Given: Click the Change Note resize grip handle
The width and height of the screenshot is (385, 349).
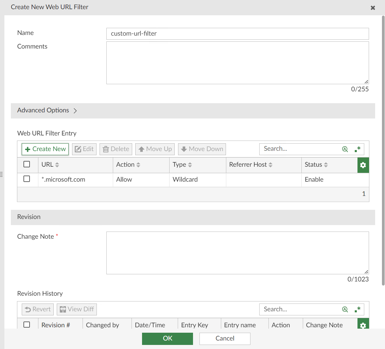Looking at the screenshot, I should click(x=366, y=272).
